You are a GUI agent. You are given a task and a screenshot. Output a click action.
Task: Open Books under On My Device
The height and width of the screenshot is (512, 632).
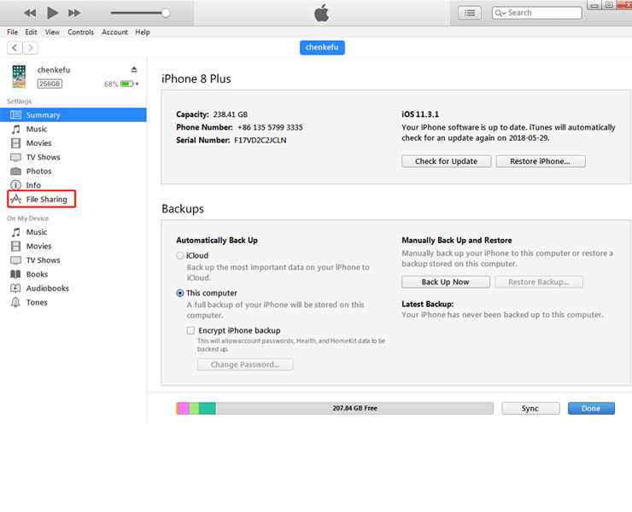point(37,274)
